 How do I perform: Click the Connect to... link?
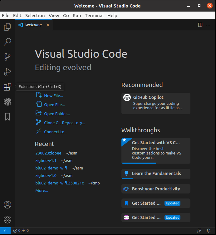coord(56,132)
